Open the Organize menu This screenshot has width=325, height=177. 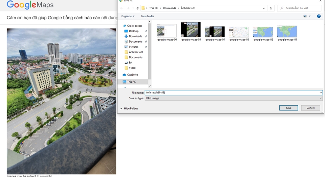click(x=128, y=16)
